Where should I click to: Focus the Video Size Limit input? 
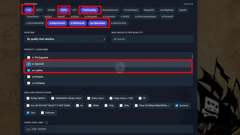click(x=109, y=129)
